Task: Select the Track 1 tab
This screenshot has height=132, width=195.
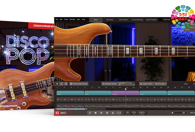Action: coord(186,84)
